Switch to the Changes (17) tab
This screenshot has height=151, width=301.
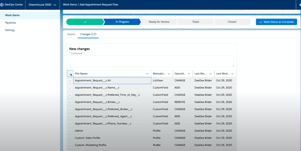tap(88, 34)
